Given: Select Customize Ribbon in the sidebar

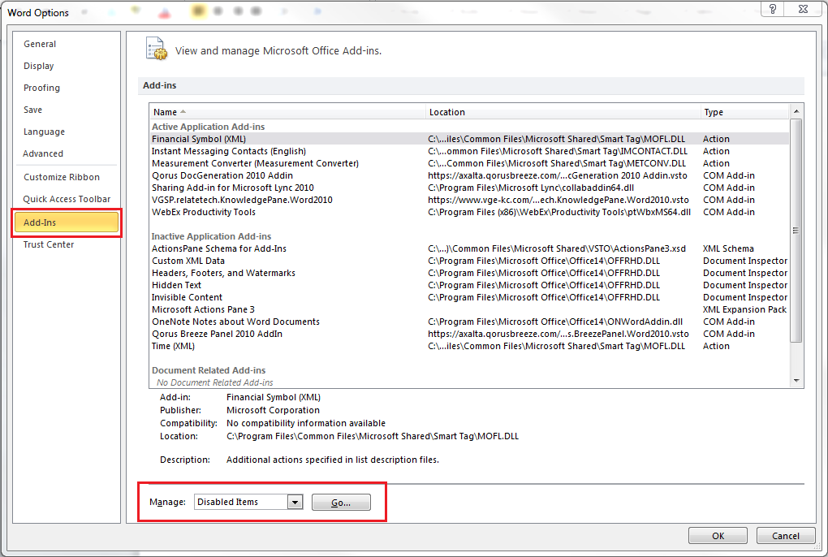Looking at the screenshot, I should point(61,177).
